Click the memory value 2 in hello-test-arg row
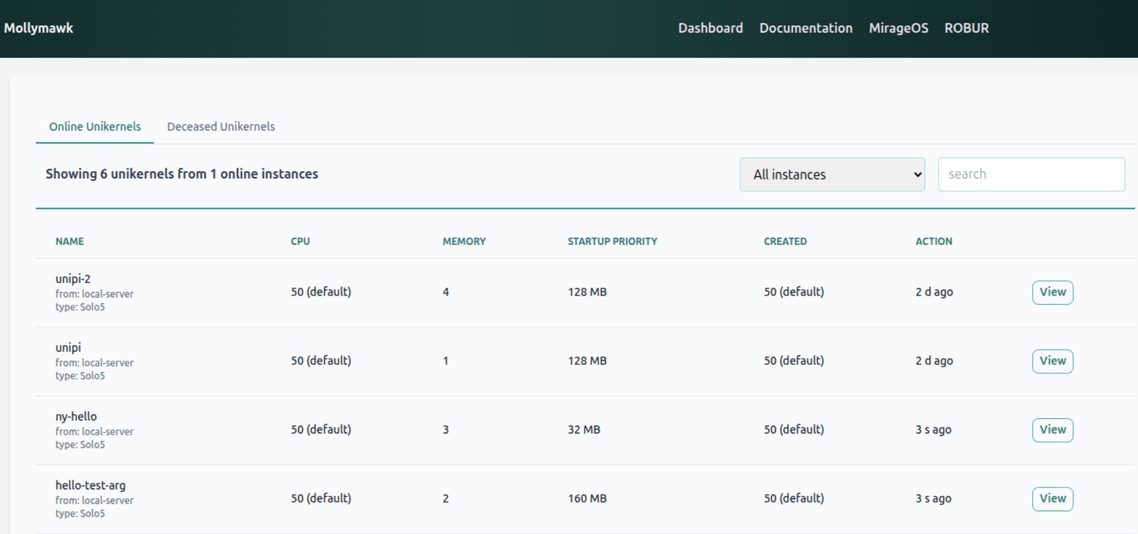The height and width of the screenshot is (534, 1138). 445,499
